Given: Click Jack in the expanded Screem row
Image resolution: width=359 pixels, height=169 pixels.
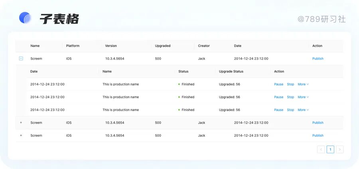Looking at the screenshot, I should [202, 59].
